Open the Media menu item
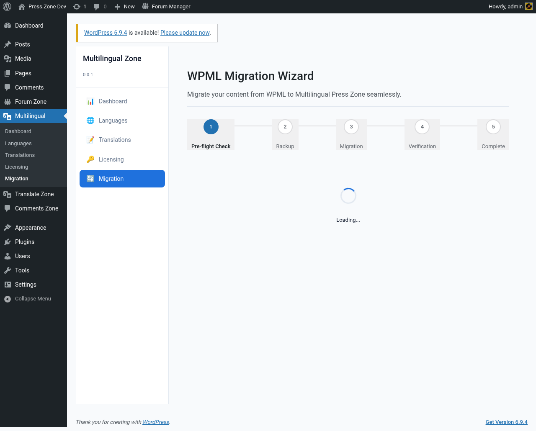536x431 pixels. 33,59
